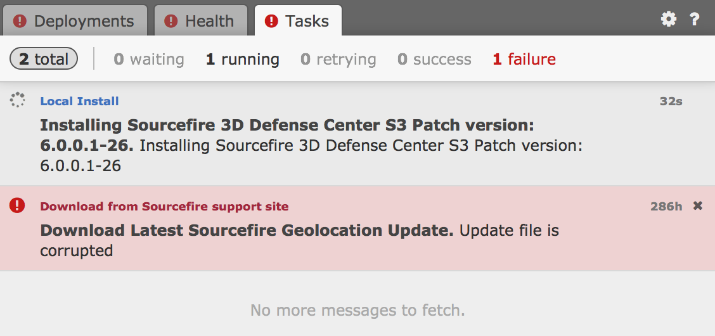Show all tasks with 2 total filter
The width and height of the screenshot is (715, 336).
tap(44, 59)
